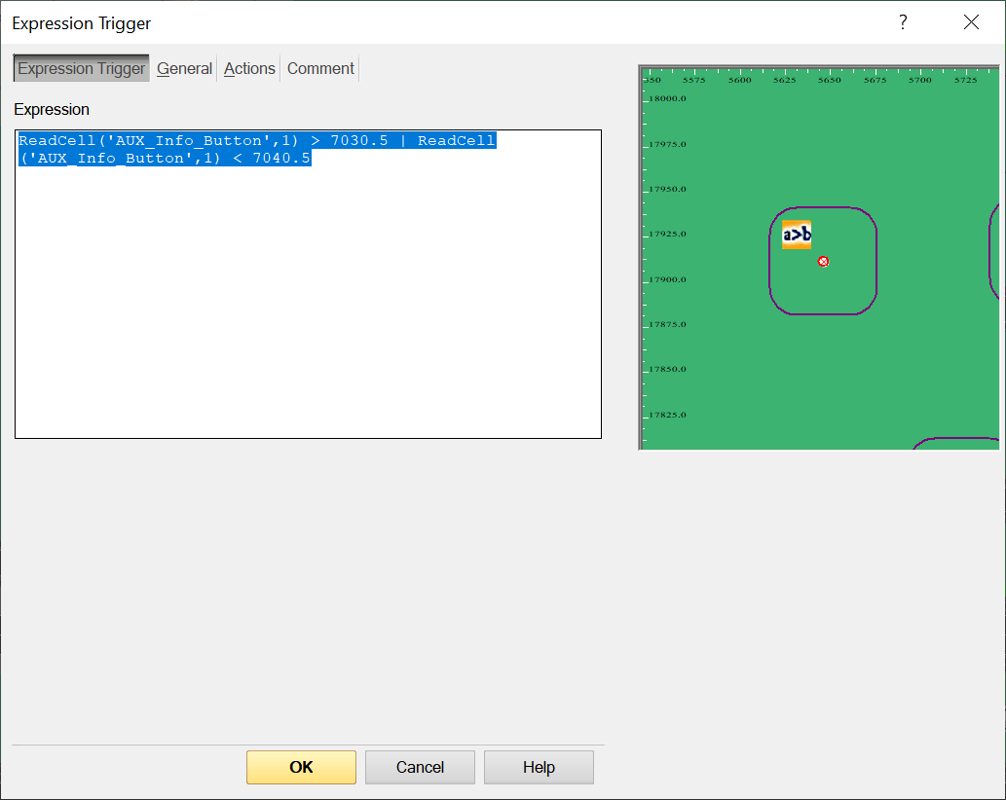Viewport: 1006px width, 800px height.
Task: Open Help for Expression Trigger
Action: 539,767
